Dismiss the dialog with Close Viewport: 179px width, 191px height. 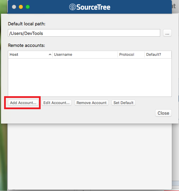pos(163,113)
